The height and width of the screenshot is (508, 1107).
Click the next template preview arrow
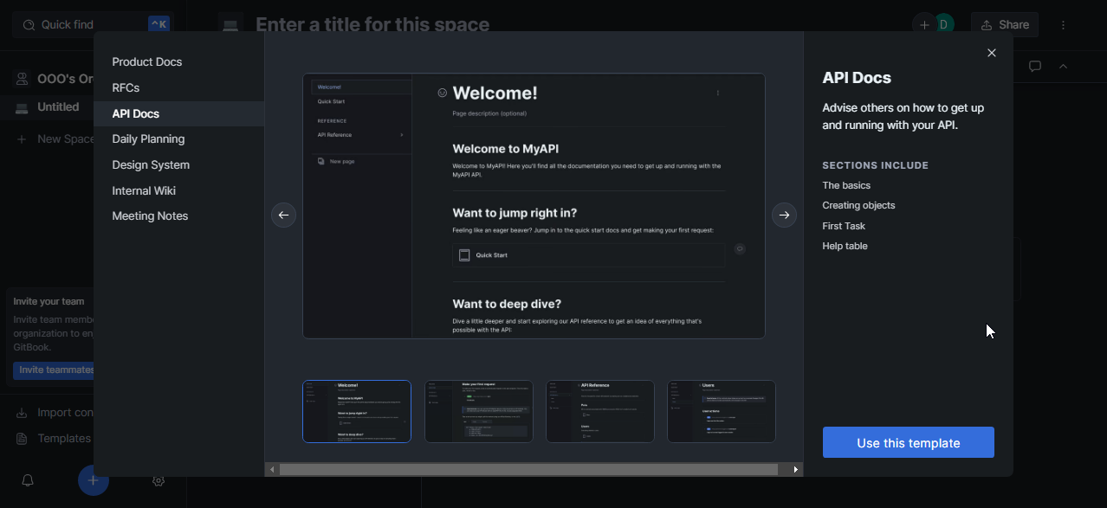(x=784, y=215)
